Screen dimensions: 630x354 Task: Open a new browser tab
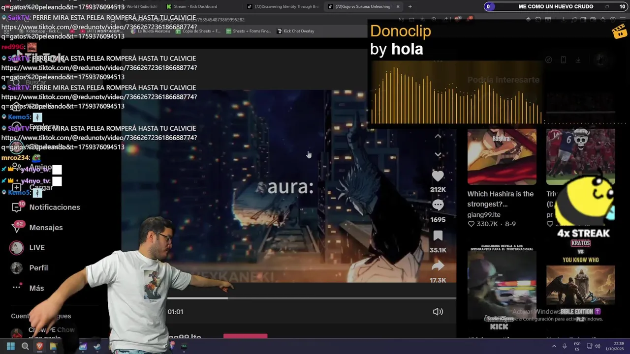pos(410,6)
